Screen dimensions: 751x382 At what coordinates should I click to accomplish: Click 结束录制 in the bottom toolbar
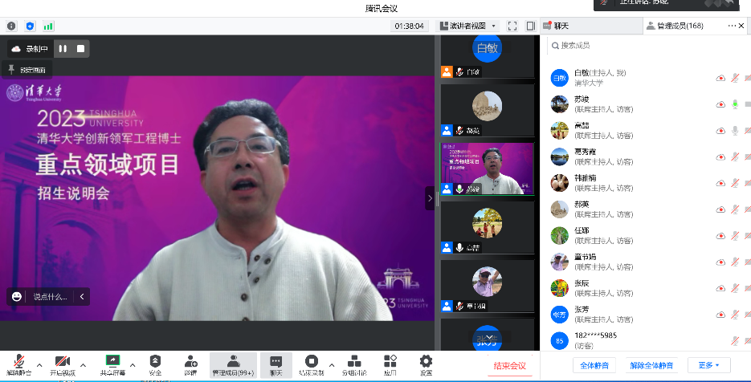(x=312, y=365)
